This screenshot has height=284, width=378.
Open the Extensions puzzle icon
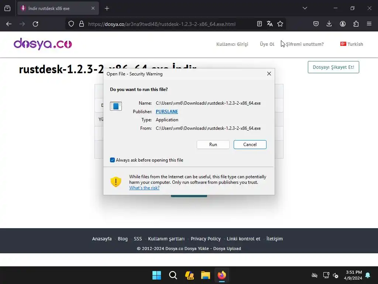click(356, 24)
